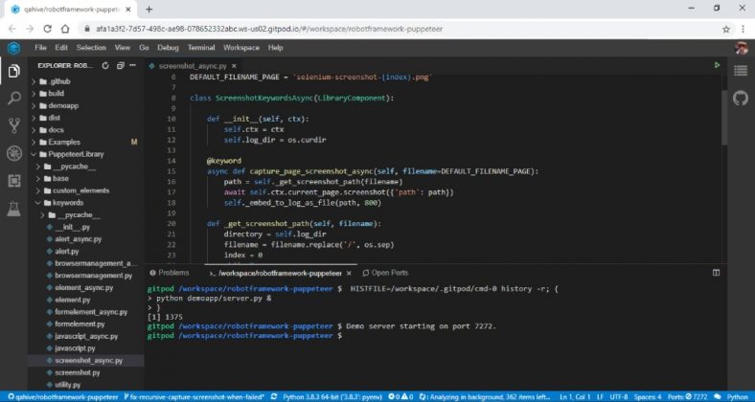Open utility.py in Explorer
The image size is (755, 402).
67,385
